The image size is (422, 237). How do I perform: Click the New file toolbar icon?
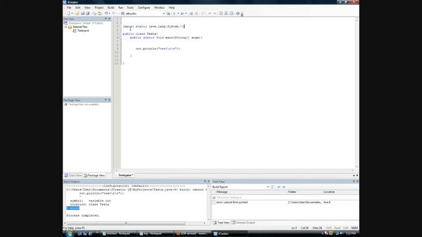(68, 13)
